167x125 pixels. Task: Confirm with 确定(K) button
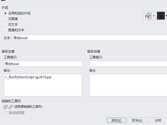pos(116,120)
